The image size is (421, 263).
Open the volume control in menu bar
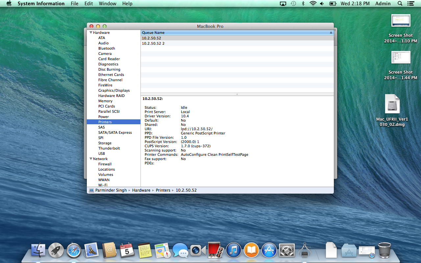pos(322,4)
